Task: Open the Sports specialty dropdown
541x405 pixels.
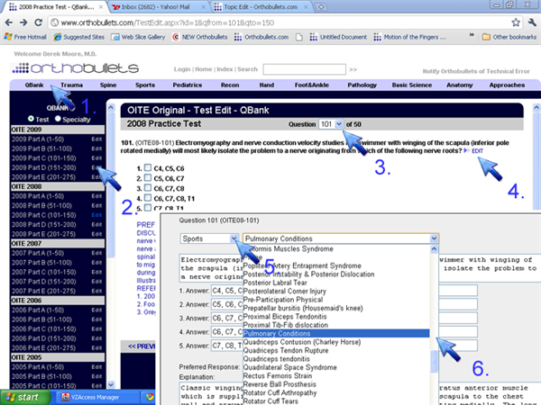Action: tap(209, 238)
